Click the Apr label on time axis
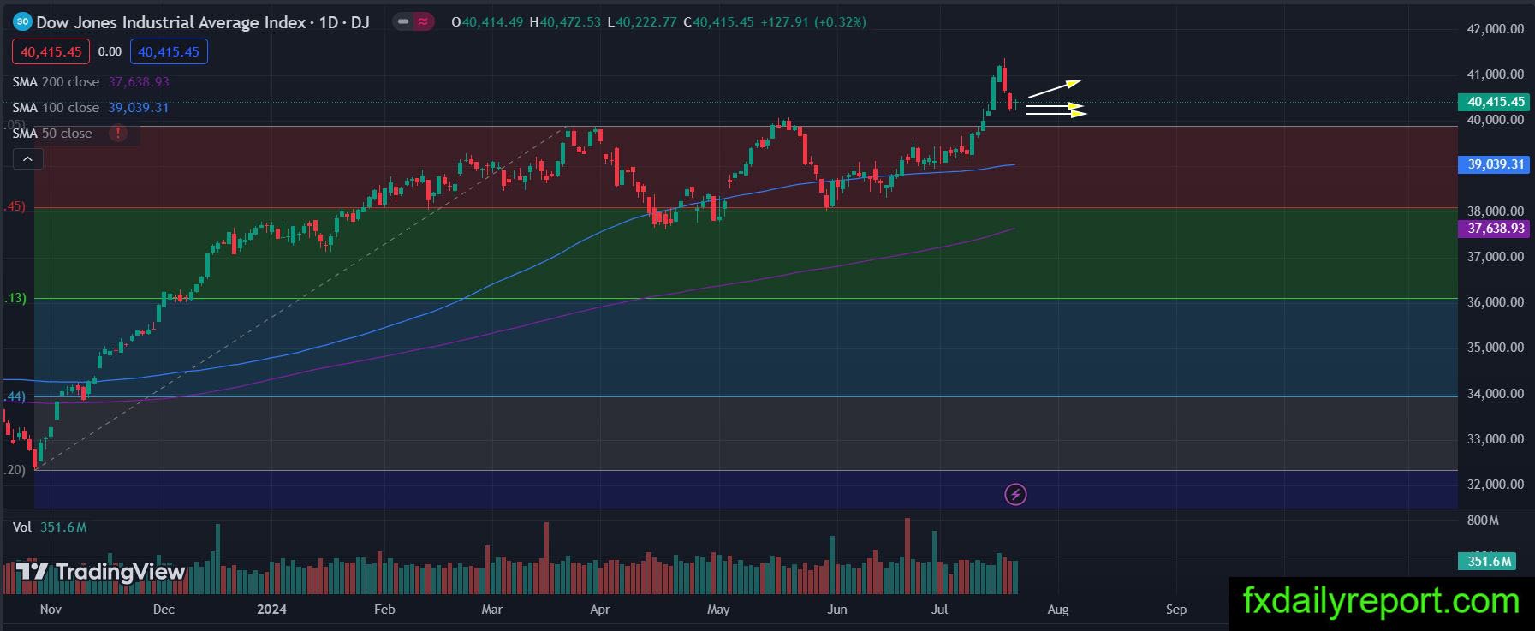1535x631 pixels. pos(600,610)
